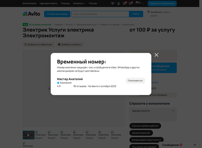
Task: Open shopping cart icon
Action: 130,4
